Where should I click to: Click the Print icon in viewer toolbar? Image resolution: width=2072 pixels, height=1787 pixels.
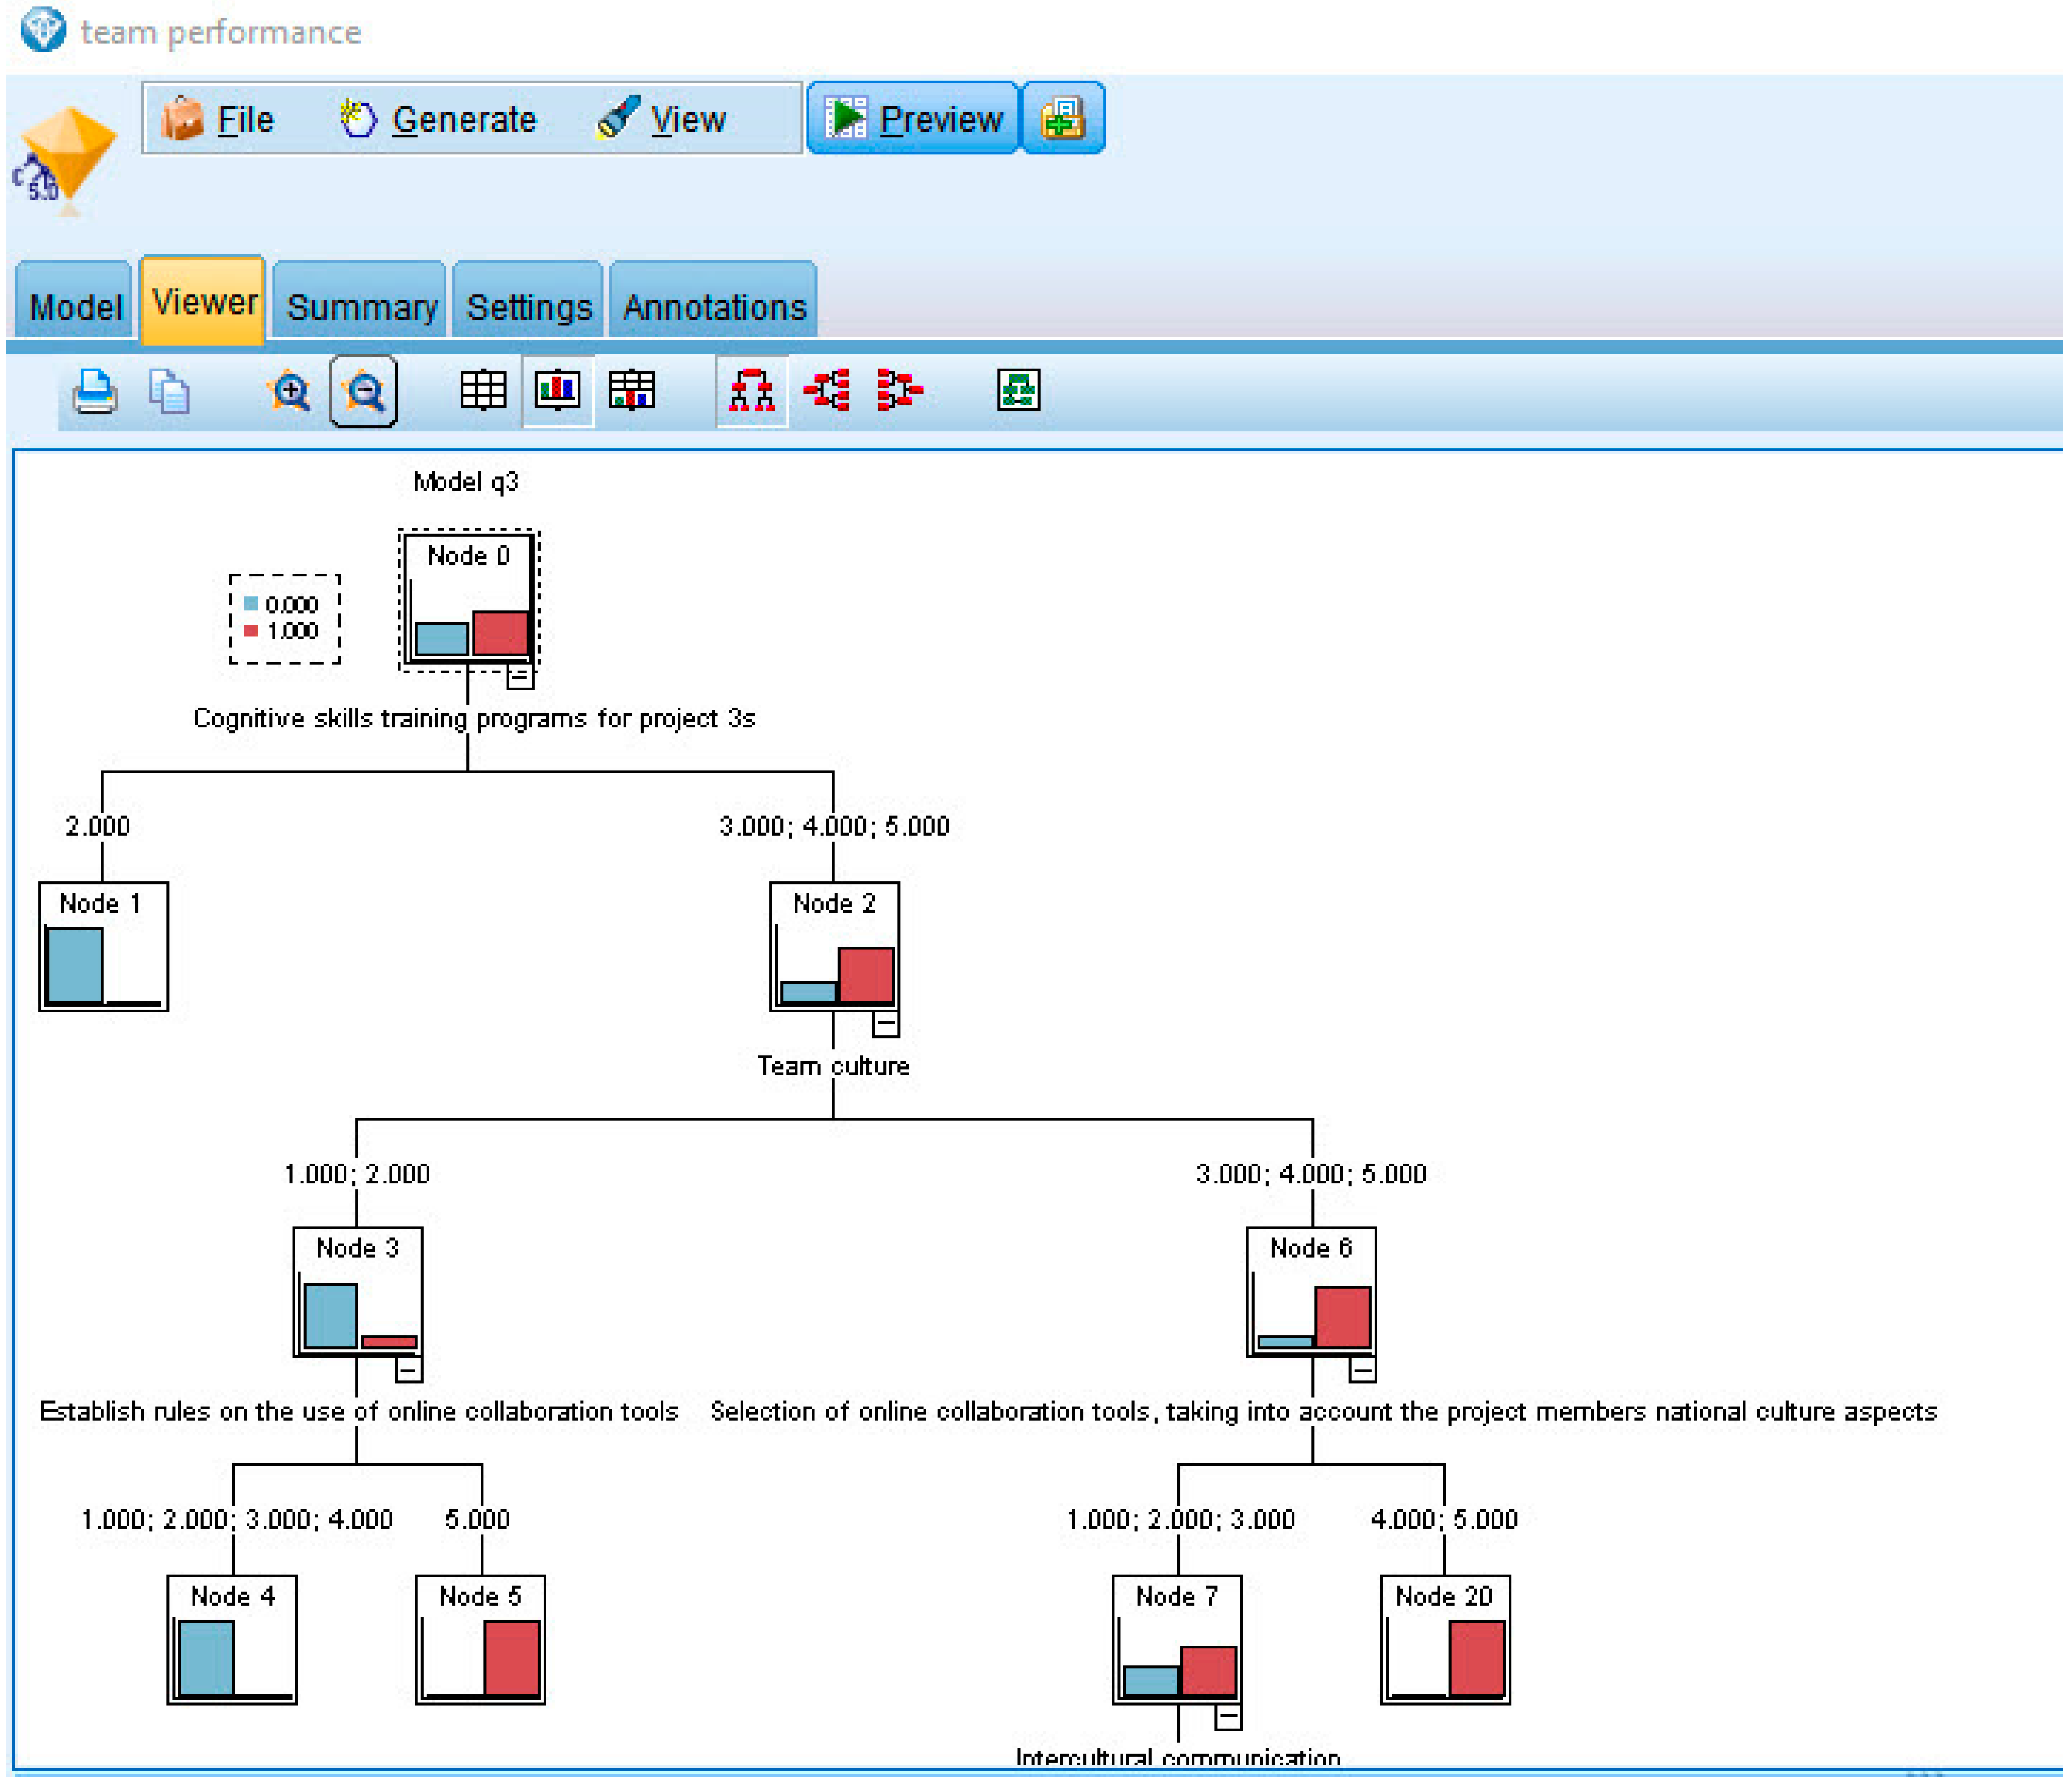click(x=95, y=391)
